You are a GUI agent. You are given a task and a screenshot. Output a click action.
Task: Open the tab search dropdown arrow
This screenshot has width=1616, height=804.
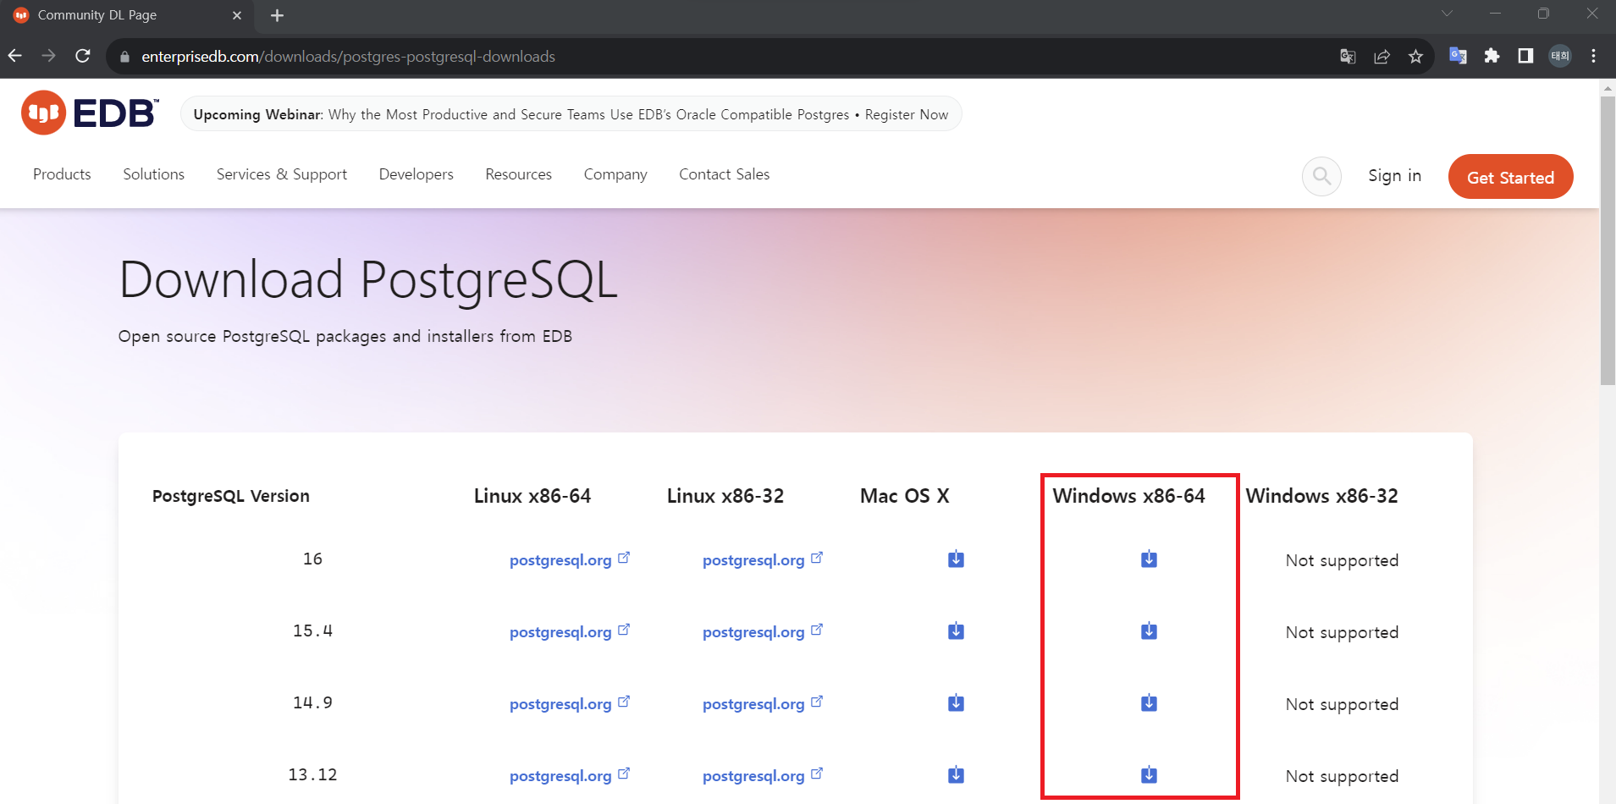(1447, 14)
